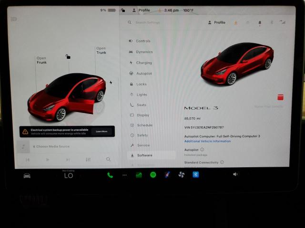Viewport: 305px width, 228px height.
Task: Open the media search magnifier
Action: tap(108, 160)
